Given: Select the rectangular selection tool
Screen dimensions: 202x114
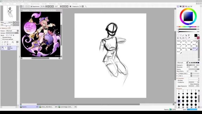Looking at the screenshot, I should [x=178, y=35].
